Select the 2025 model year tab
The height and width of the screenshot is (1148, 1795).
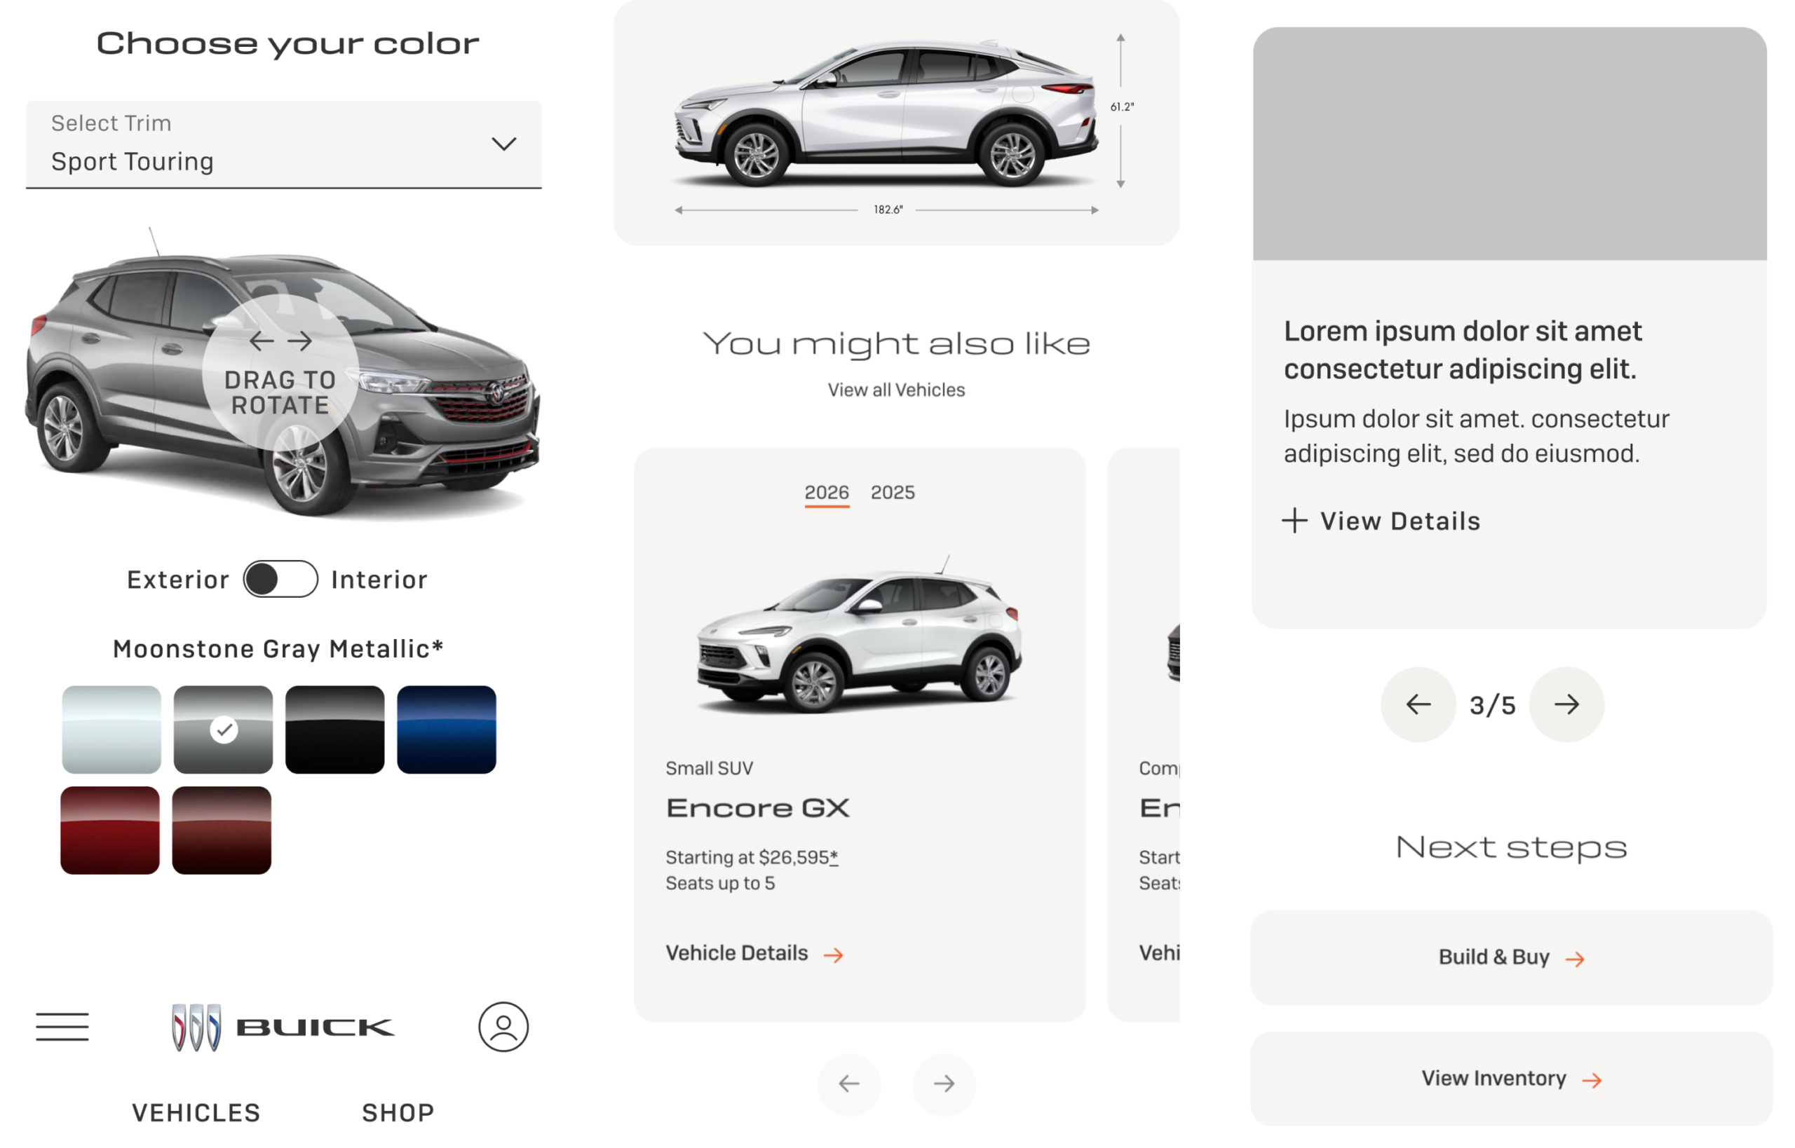tap(893, 493)
